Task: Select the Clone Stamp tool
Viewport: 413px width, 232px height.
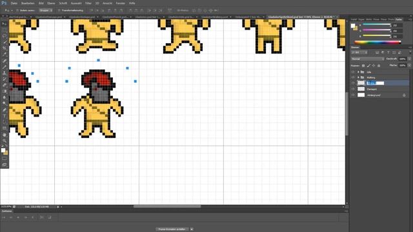Action: pyautogui.click(x=5, y=73)
